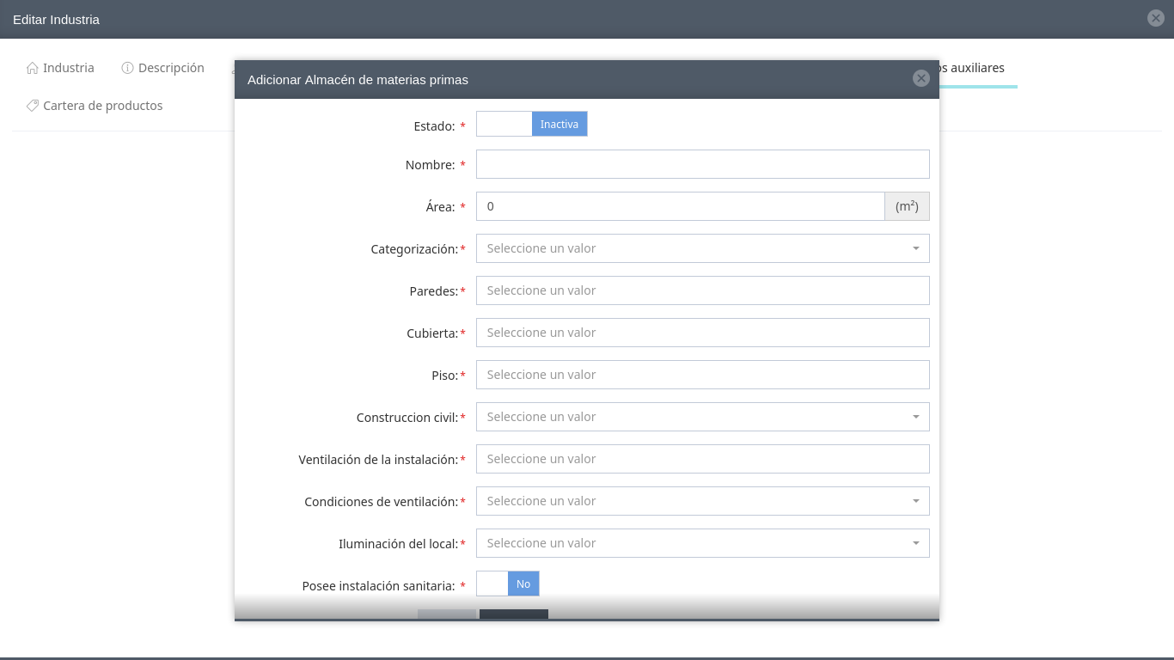Viewport: 1174px width, 660px height.
Task: Toggle the Posee instalación sanitaria switch
Action: coord(507,584)
